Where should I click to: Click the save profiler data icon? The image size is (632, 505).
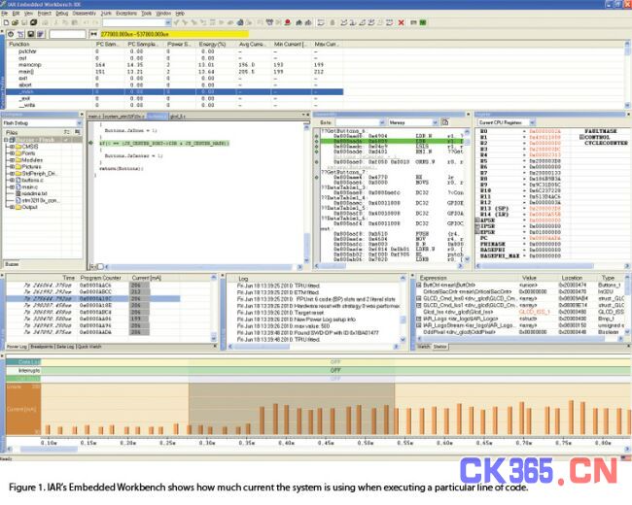click(30, 35)
